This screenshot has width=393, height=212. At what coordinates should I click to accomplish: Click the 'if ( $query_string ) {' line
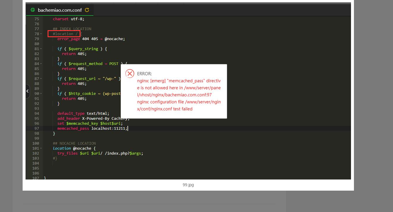coord(82,49)
